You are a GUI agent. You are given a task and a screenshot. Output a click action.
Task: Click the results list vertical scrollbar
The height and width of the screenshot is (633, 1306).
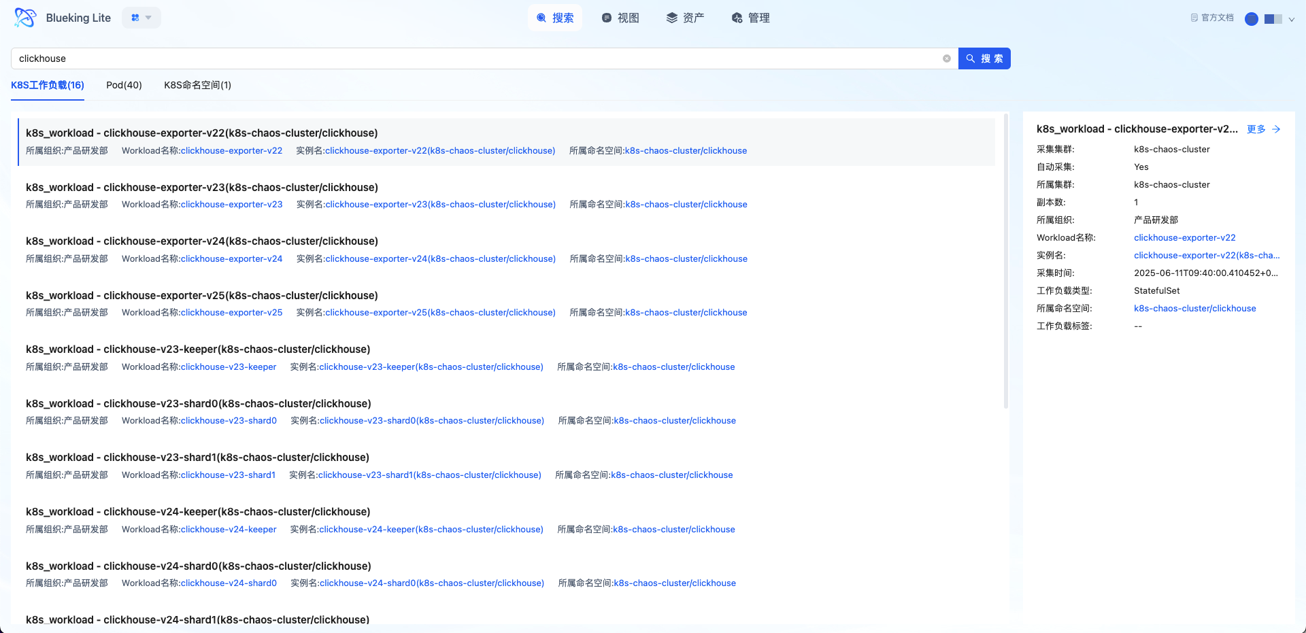[1006, 262]
